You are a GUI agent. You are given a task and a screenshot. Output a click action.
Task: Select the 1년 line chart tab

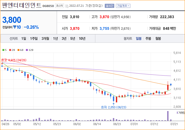pyautogui.click(x=55, y=38)
